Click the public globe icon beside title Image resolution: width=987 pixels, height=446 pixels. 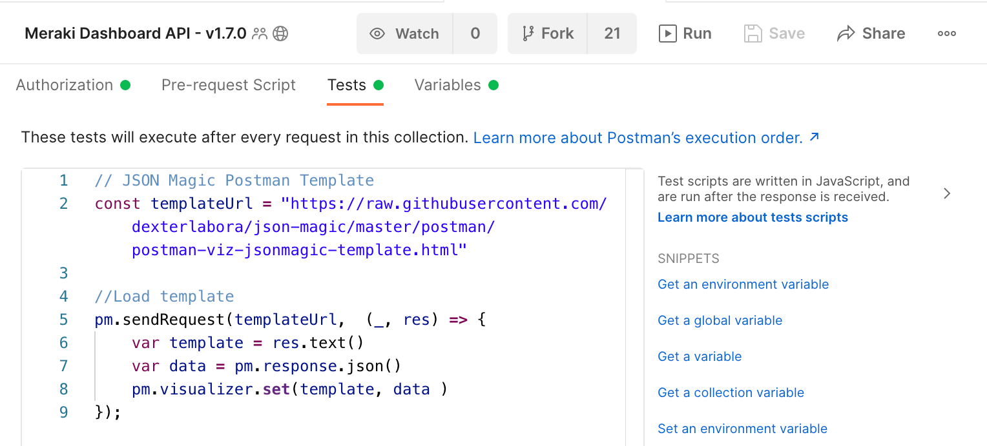point(280,34)
